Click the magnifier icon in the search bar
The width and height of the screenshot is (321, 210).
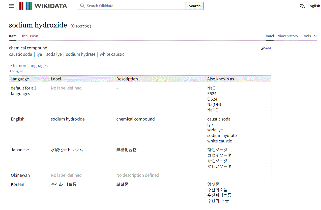tap(82, 6)
